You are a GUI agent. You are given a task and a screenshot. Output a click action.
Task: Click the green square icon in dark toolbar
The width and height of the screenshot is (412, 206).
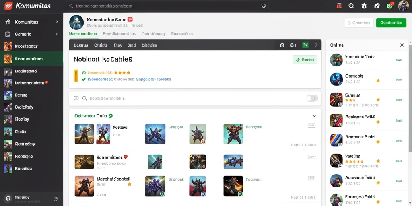305,45
